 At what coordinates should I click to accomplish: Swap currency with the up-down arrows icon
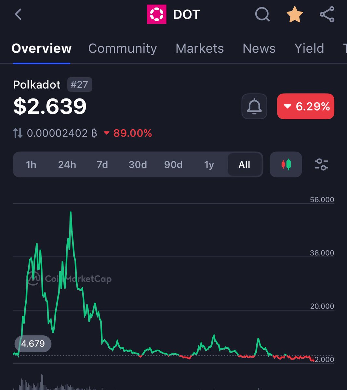[x=18, y=133]
